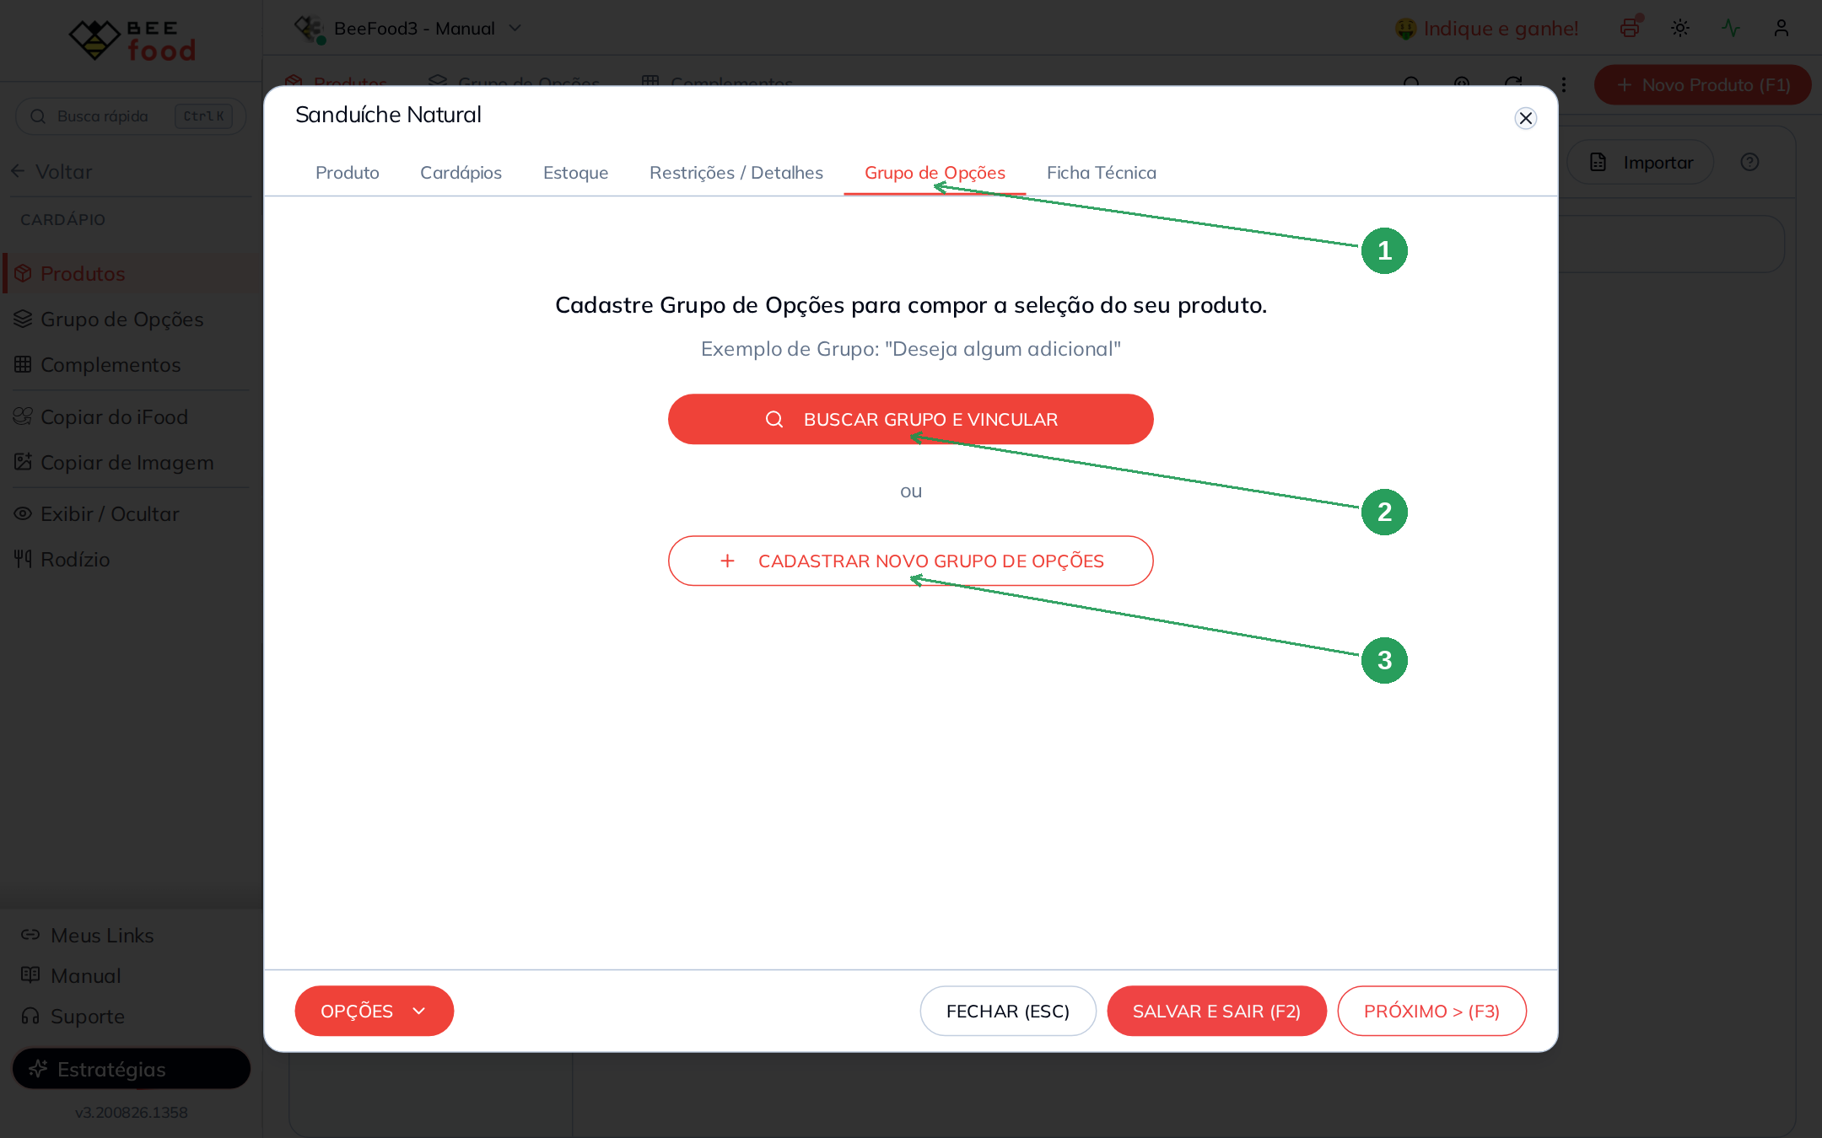Open the printer icon in the top bar
This screenshot has width=1822, height=1138.
point(1630,28)
